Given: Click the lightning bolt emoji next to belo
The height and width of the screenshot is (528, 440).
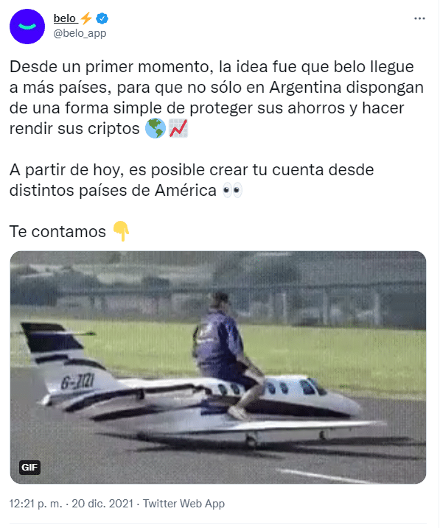Looking at the screenshot, I should coord(86,18).
